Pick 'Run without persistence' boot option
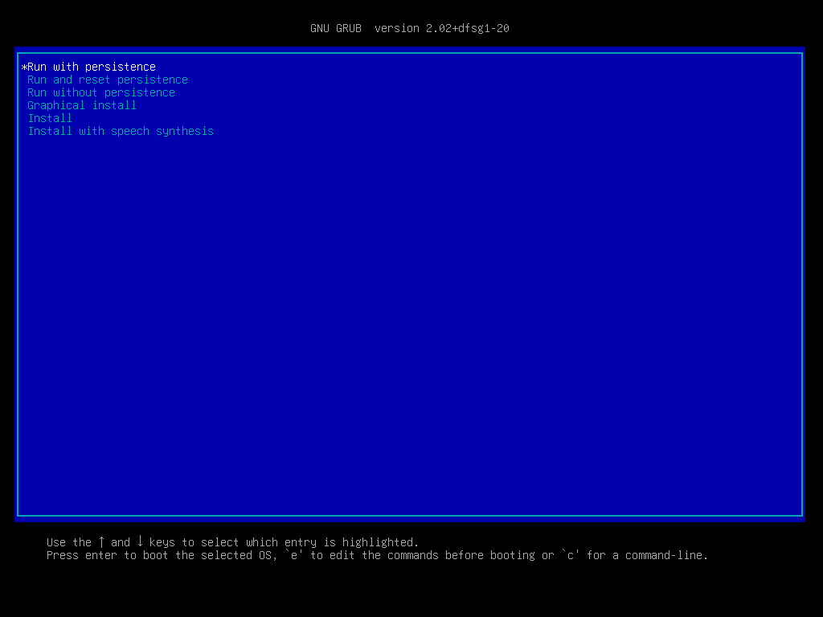 pos(101,93)
